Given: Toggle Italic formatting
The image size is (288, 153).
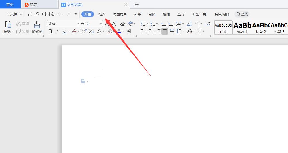Looking at the screenshot, I should click(57, 31).
